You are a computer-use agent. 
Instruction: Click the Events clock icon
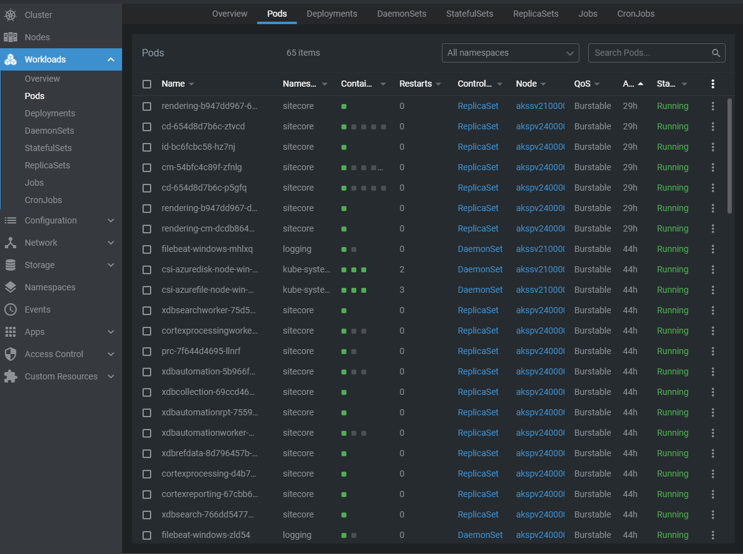pos(11,309)
